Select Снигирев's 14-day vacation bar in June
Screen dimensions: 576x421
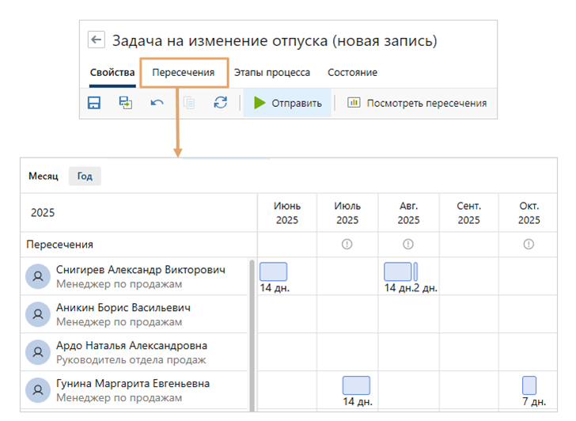[273, 271]
